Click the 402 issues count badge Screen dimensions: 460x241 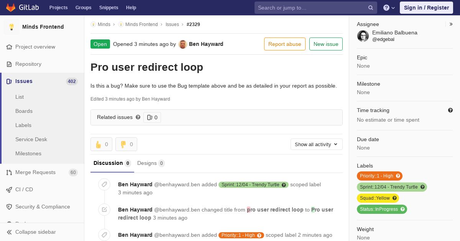pos(72,81)
